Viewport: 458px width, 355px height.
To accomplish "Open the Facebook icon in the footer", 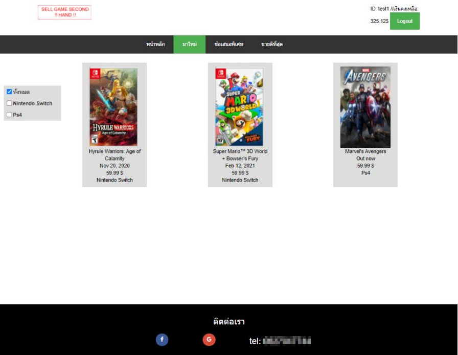I will [162, 340].
